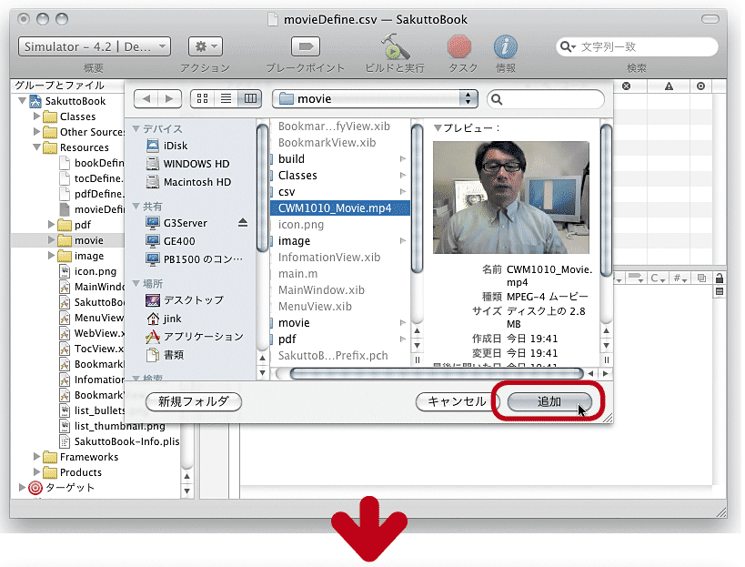This screenshot has height=567, width=745.
Task: Collapse SakuttoBook project tree
Action: pos(22,101)
